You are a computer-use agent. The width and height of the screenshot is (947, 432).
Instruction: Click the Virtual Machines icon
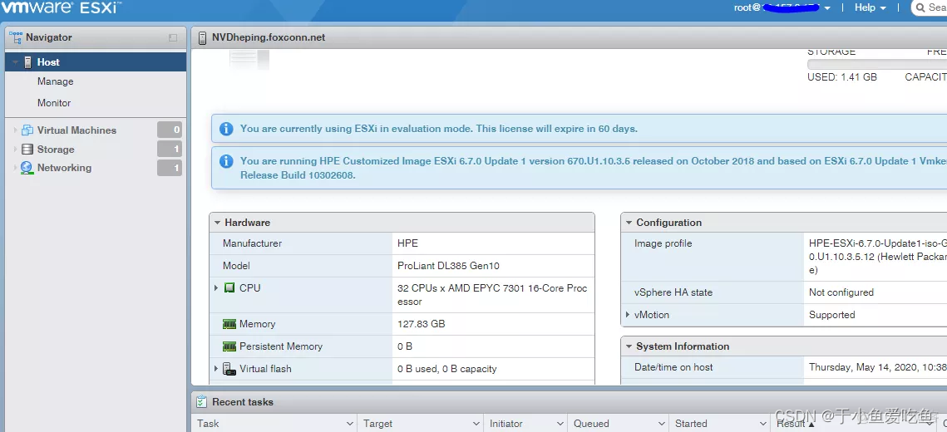point(27,130)
